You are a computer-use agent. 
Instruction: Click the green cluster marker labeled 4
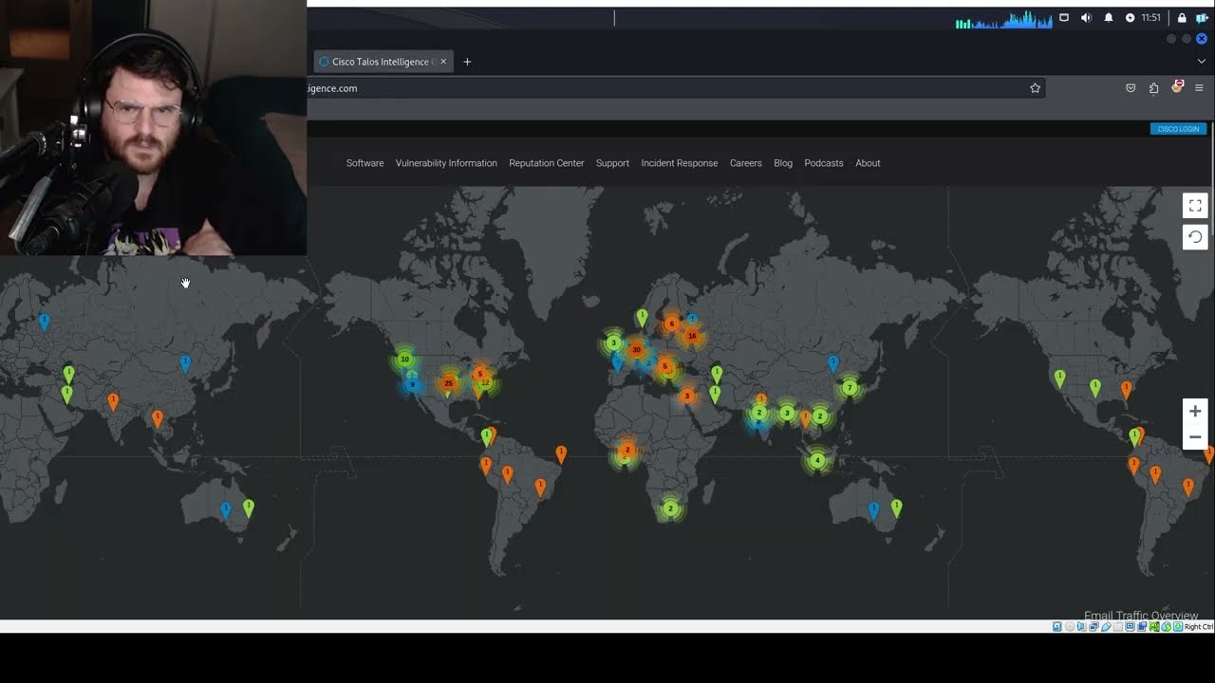pyautogui.click(x=817, y=461)
